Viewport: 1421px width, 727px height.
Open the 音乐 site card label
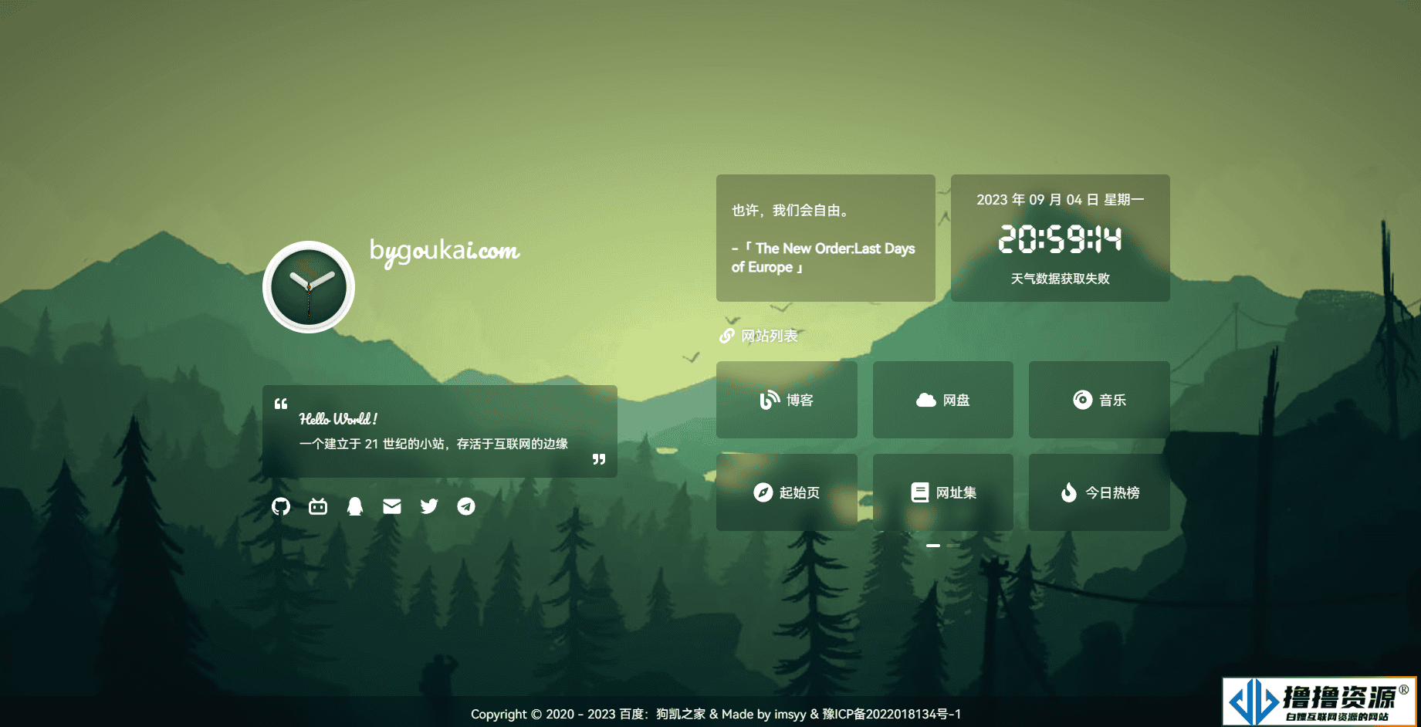(x=1112, y=400)
